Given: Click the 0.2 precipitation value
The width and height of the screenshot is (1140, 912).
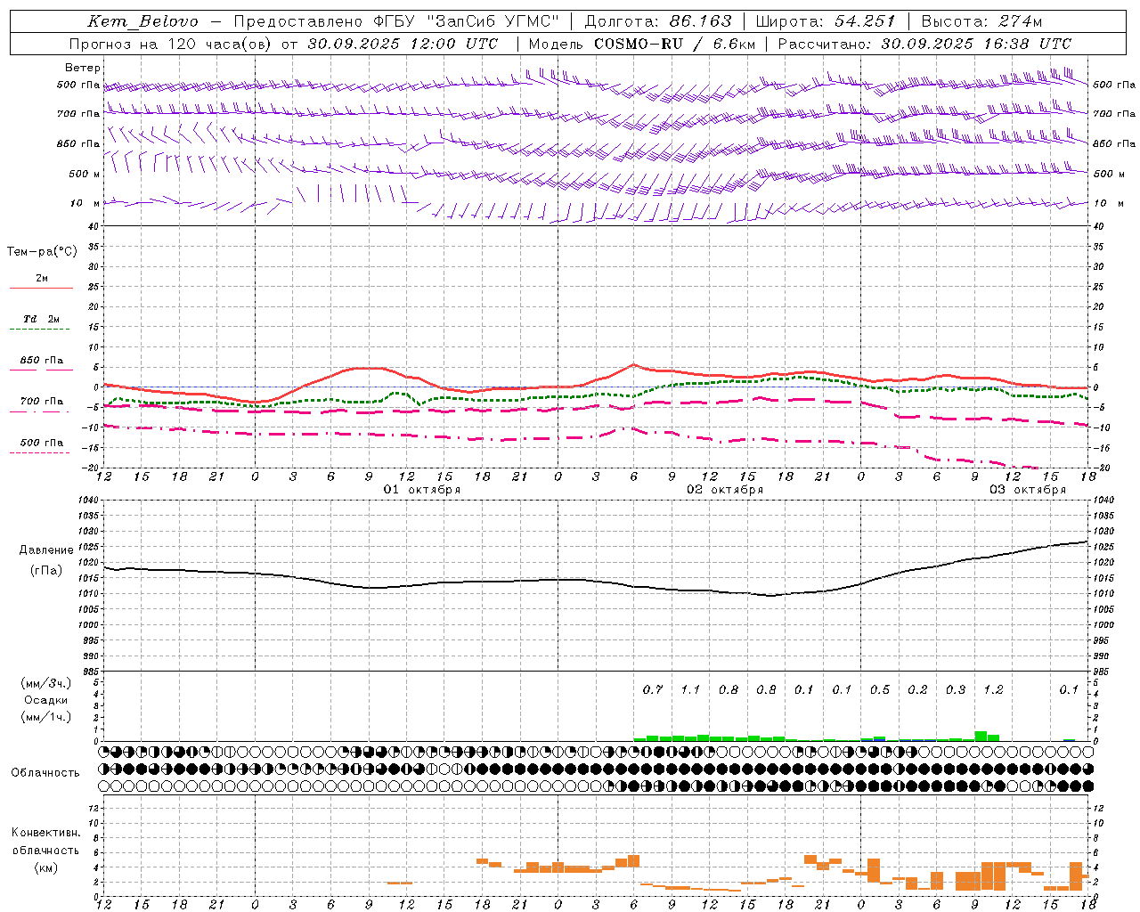Looking at the screenshot, I should coord(917,689).
